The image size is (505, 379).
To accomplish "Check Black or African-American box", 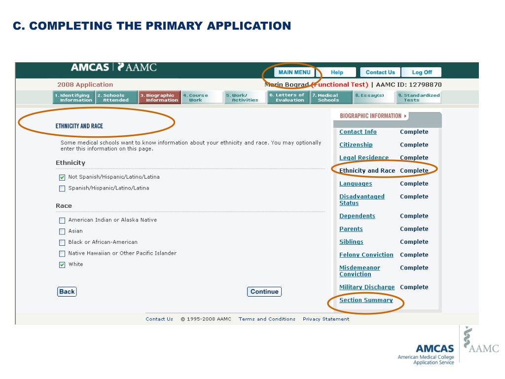I will pyautogui.click(x=62, y=242).
